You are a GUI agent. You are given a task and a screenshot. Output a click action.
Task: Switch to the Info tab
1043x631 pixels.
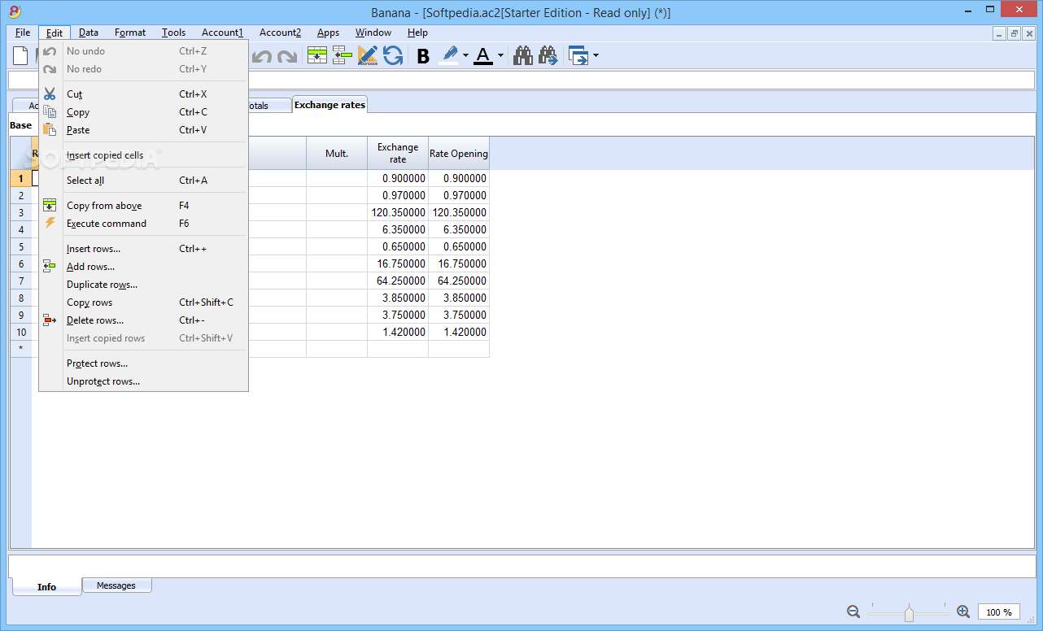[46, 586]
